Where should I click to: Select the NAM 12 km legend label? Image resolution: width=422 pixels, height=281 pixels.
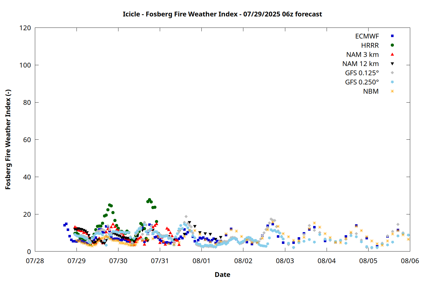(360, 64)
